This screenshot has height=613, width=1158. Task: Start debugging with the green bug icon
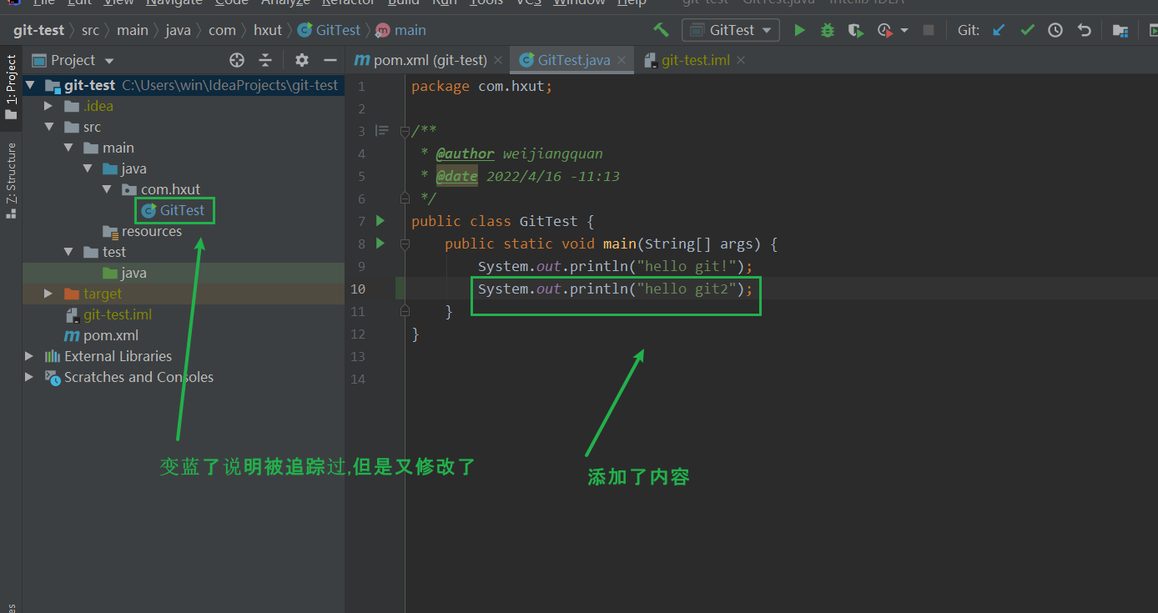pyautogui.click(x=828, y=30)
